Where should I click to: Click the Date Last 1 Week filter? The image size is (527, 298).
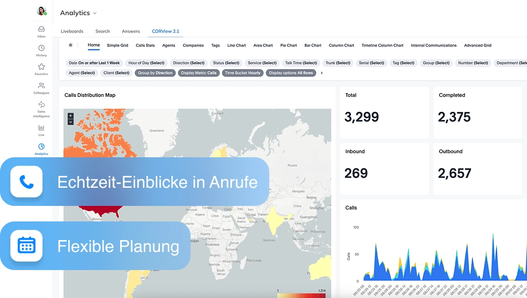click(94, 63)
